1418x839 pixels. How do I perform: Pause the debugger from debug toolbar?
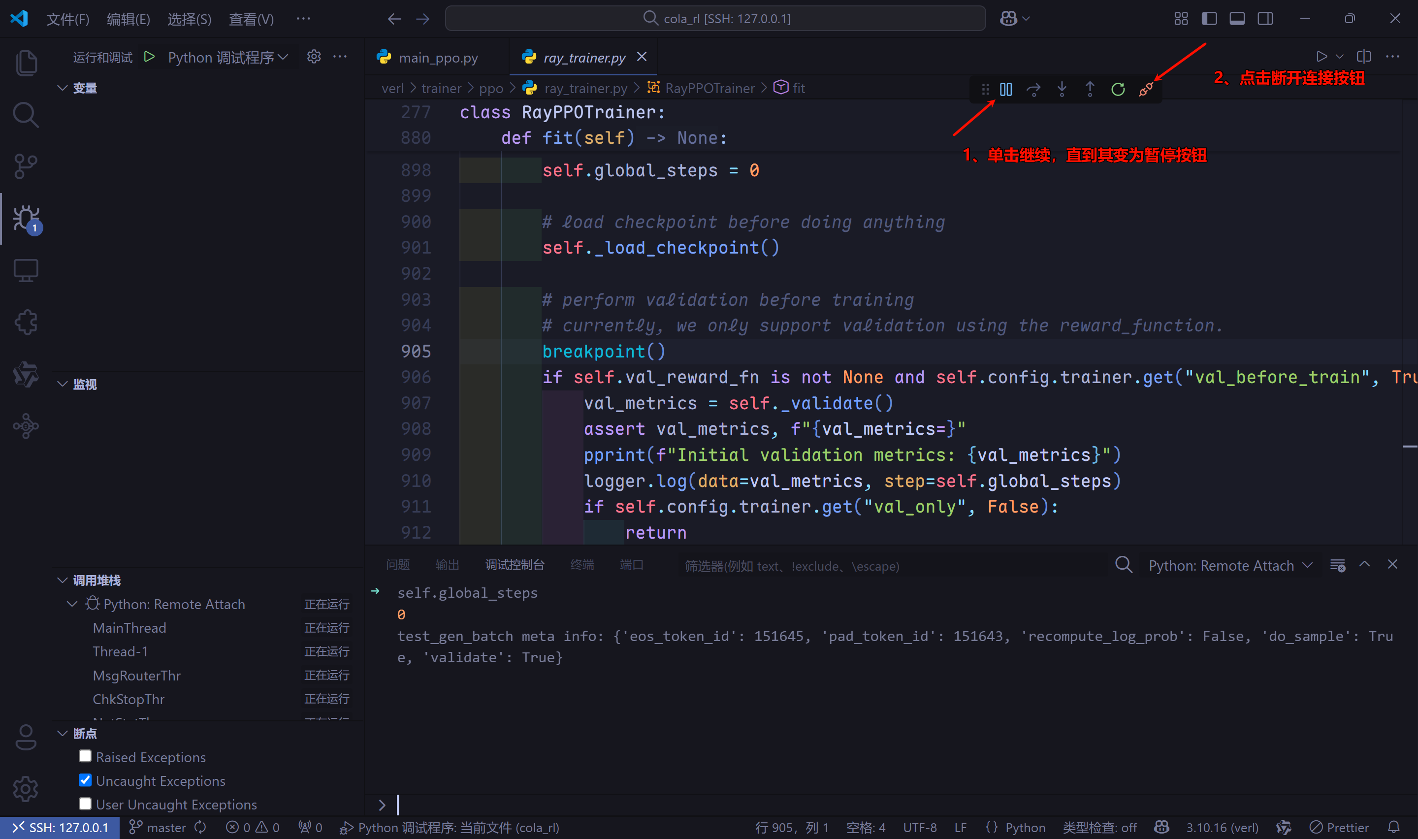point(1005,89)
